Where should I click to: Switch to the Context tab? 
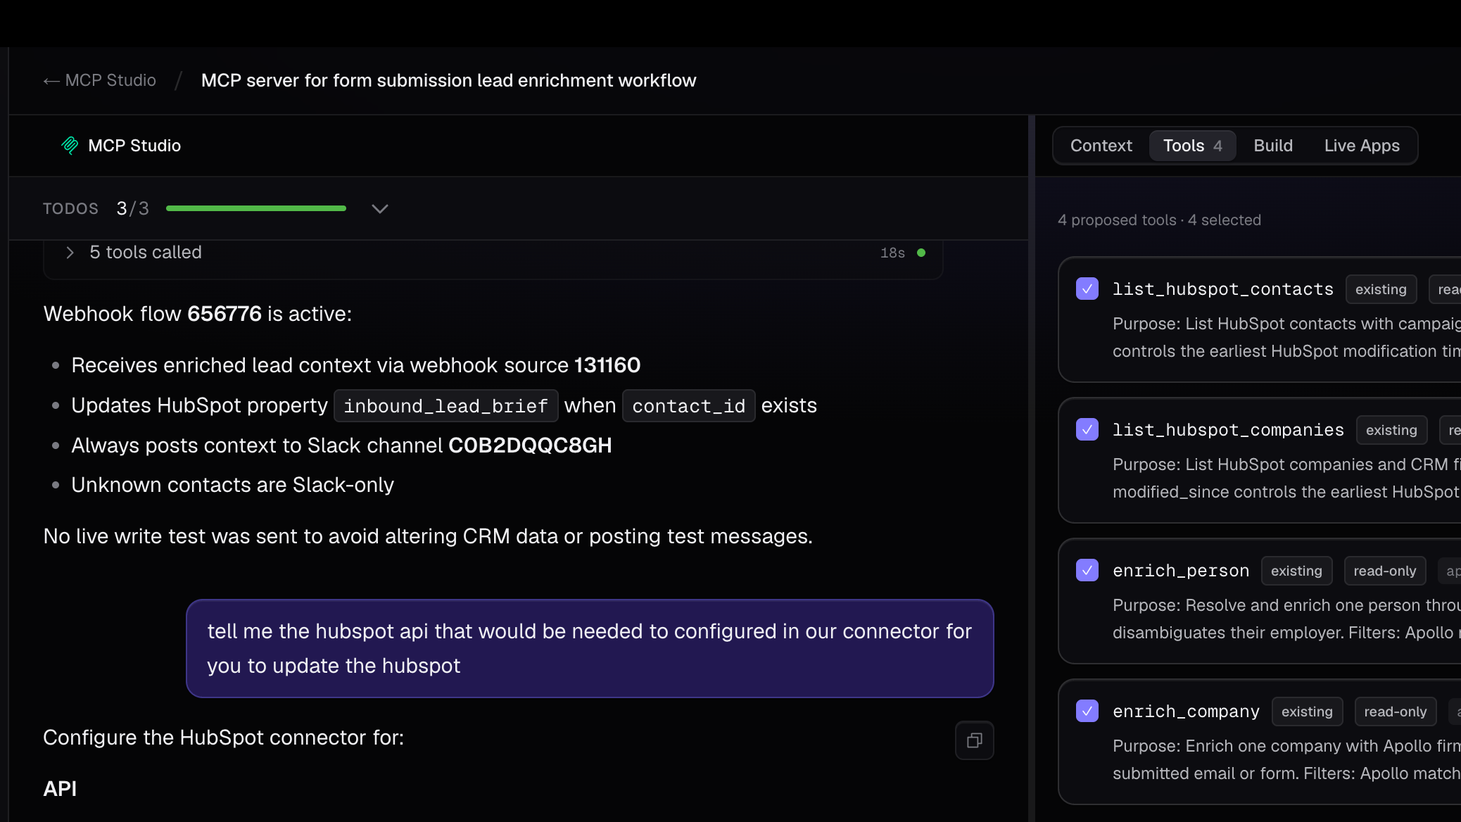click(1101, 146)
